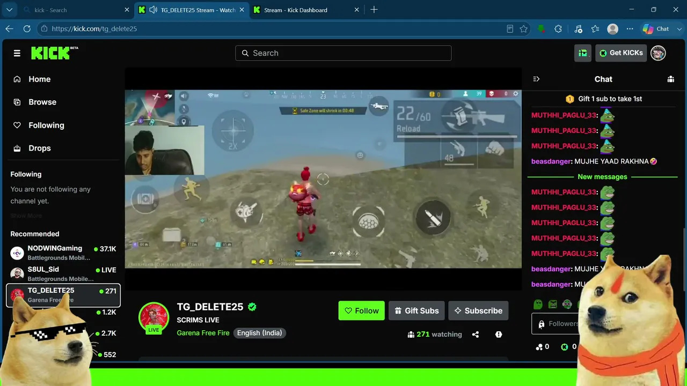Click the Following section heading

tap(26, 174)
